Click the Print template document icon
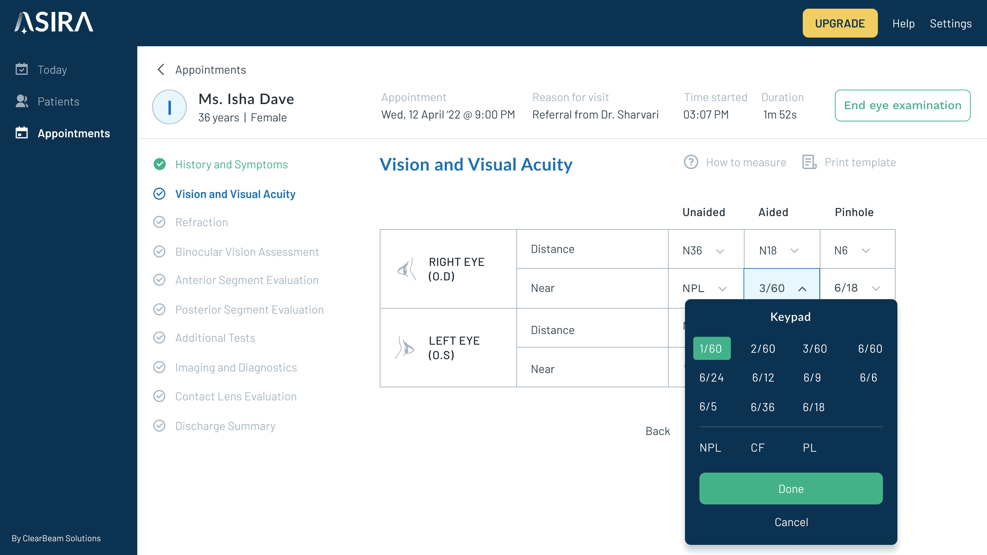The height and width of the screenshot is (555, 987). coord(809,162)
